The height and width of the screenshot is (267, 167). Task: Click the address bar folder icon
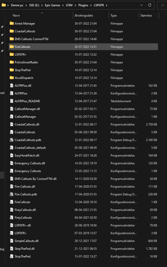click(3, 5)
